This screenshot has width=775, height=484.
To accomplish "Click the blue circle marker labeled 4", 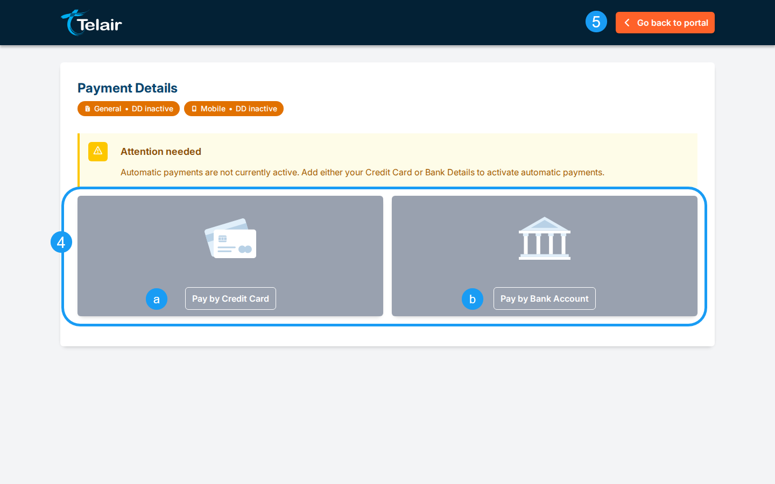I will pos(61,243).
